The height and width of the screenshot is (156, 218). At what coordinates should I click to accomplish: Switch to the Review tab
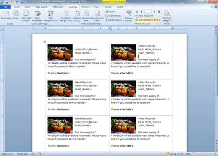click(x=86, y=7)
